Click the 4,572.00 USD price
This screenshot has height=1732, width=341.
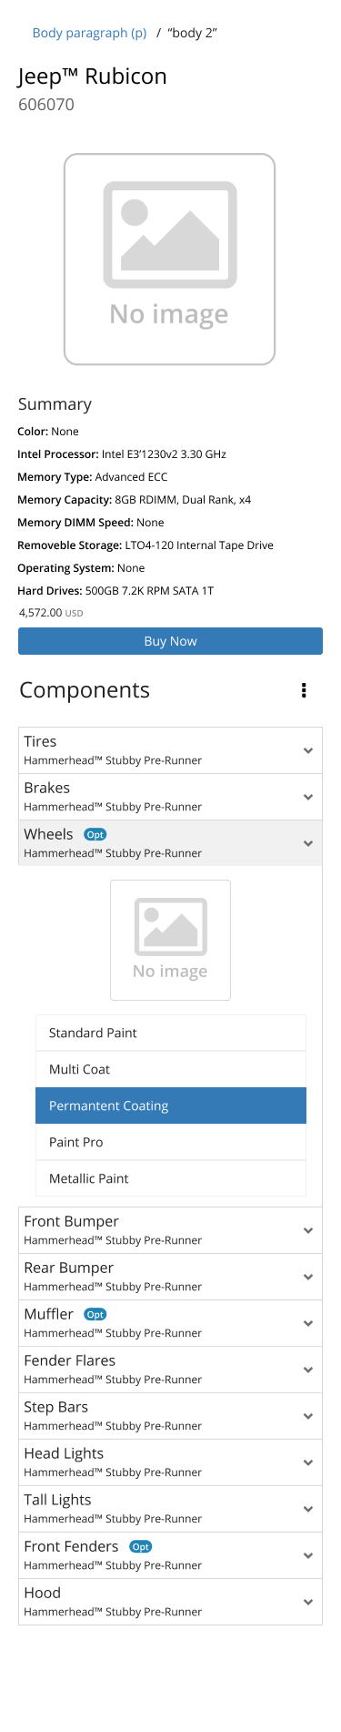point(51,613)
